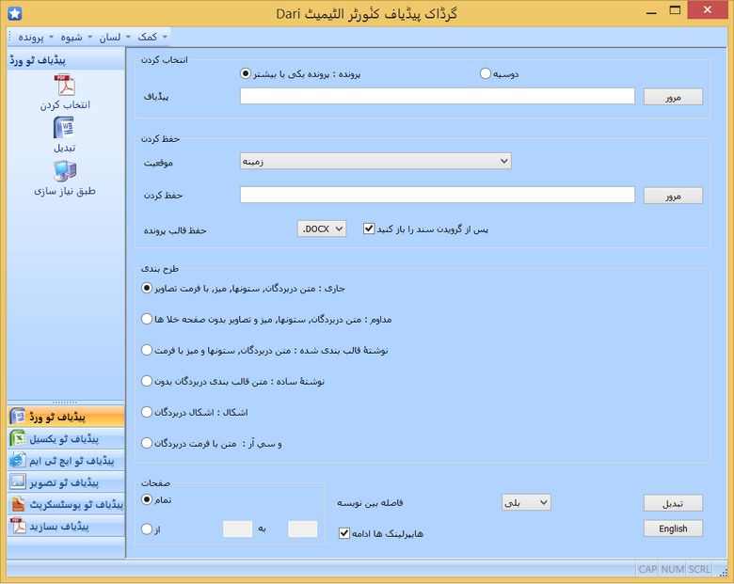
Task: Select the Flowing (جاری) layout radio option
Action: pyautogui.click(x=147, y=288)
